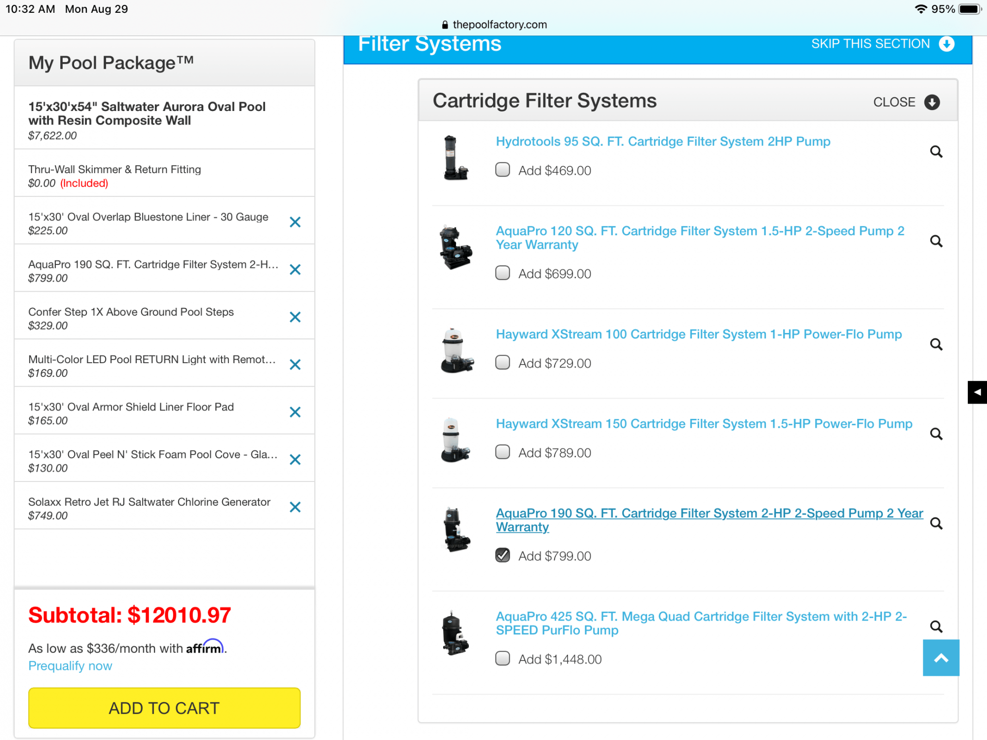The width and height of the screenshot is (987, 740).
Task: Remove Oval Armor Shield Liner Floor Pad
Action: [295, 412]
